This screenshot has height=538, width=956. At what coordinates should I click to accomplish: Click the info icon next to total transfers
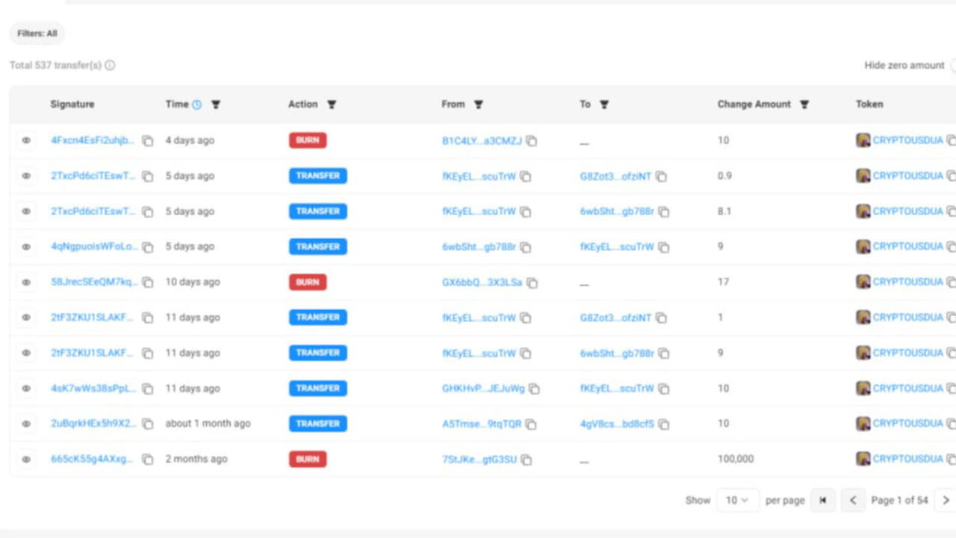click(x=110, y=66)
